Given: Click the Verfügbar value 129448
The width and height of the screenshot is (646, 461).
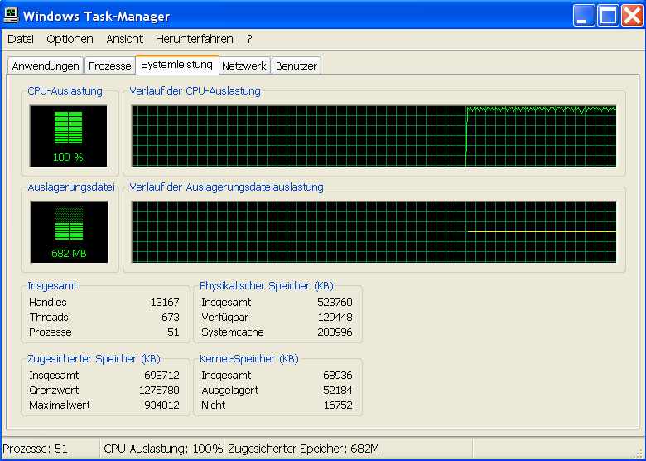Looking at the screenshot, I should pos(335,317).
